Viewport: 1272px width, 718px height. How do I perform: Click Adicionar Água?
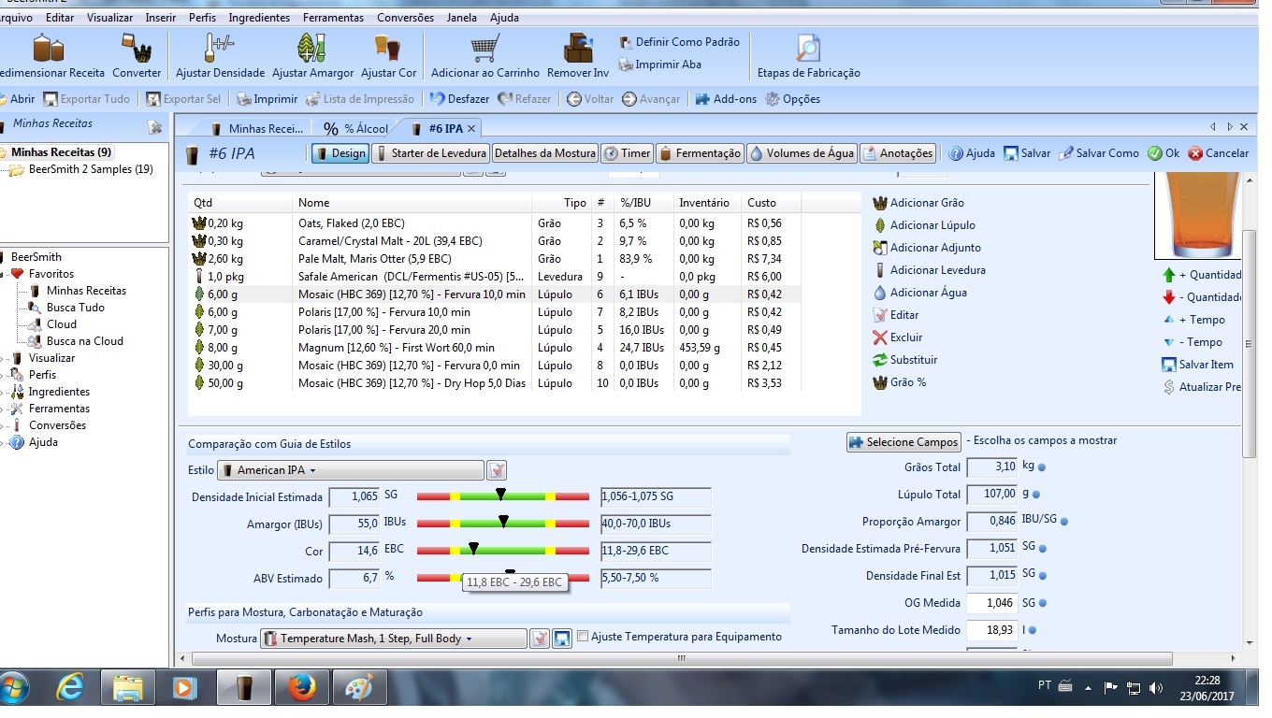[x=919, y=293]
